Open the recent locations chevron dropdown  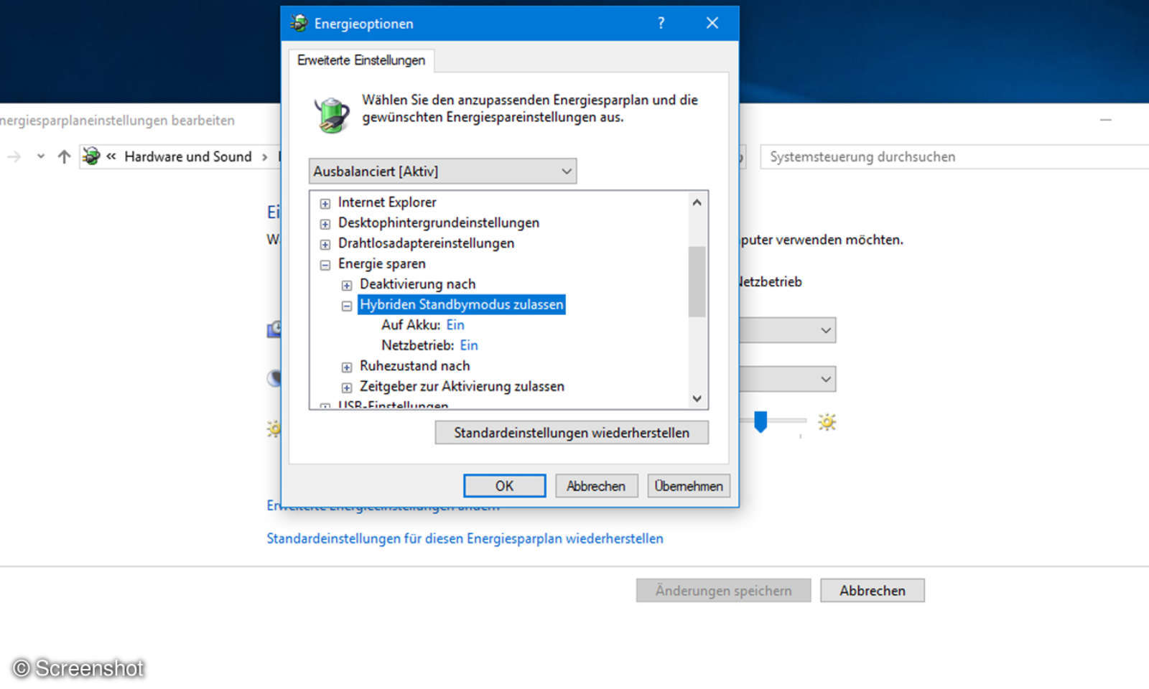[x=40, y=156]
